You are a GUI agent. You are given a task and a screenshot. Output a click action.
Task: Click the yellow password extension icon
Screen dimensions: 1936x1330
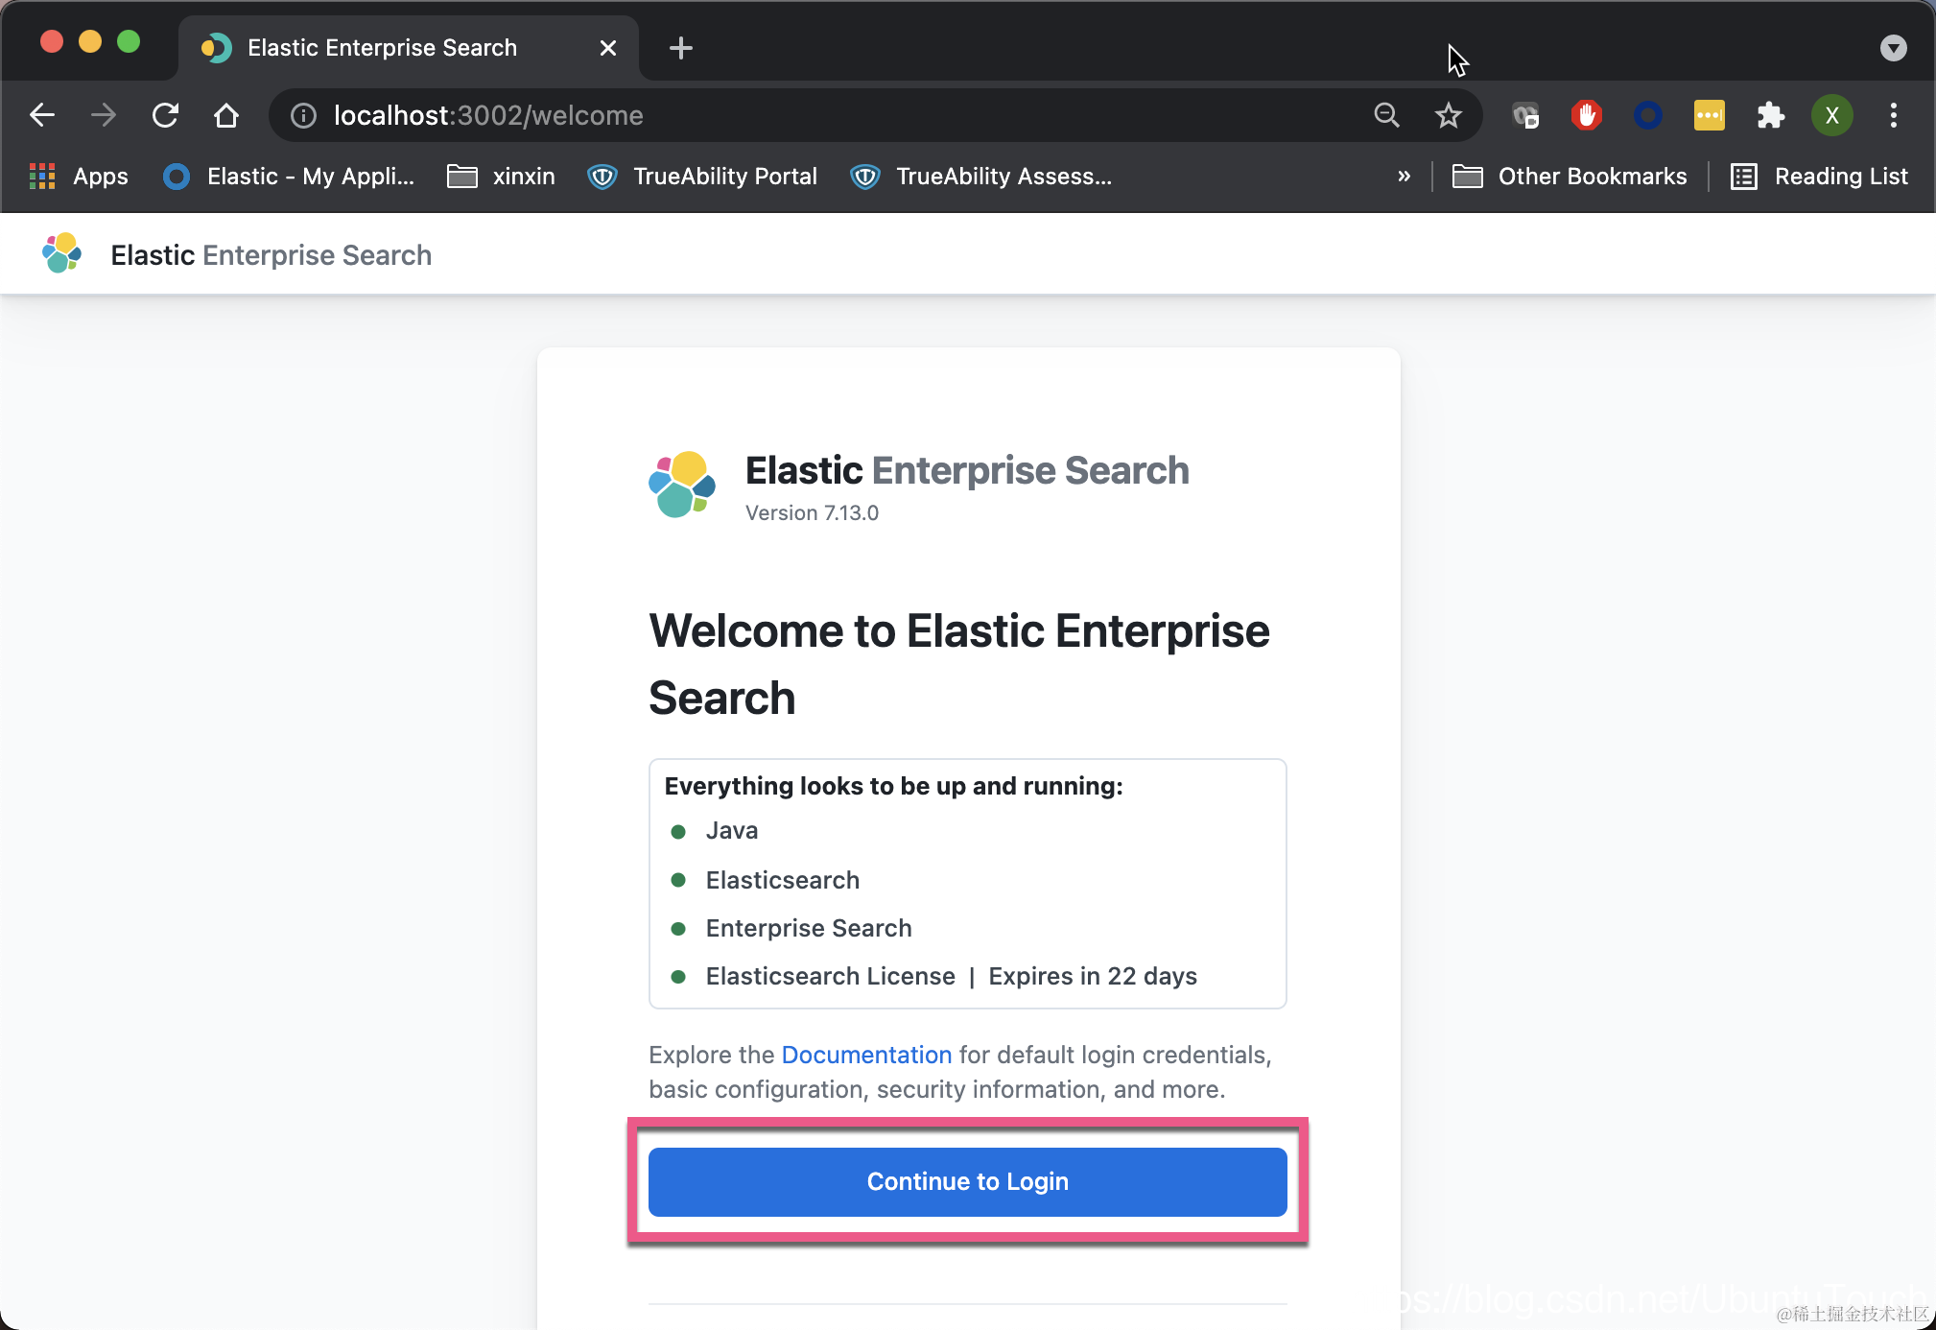1709,115
